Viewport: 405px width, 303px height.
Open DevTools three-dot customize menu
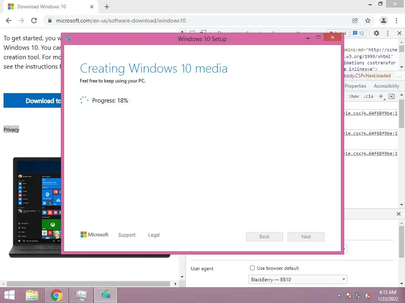tap(388, 33)
